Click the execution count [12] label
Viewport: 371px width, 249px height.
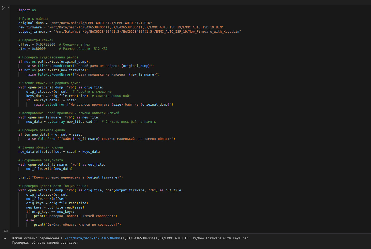pos(5,231)
